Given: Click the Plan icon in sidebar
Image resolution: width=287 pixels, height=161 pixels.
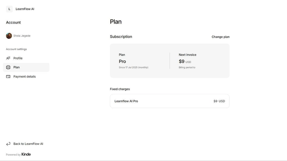Looking at the screenshot, I should (x=8, y=67).
